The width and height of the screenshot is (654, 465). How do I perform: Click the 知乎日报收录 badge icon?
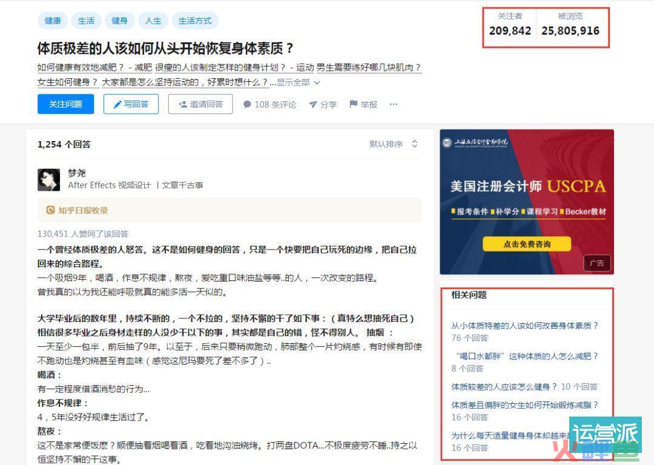50,210
